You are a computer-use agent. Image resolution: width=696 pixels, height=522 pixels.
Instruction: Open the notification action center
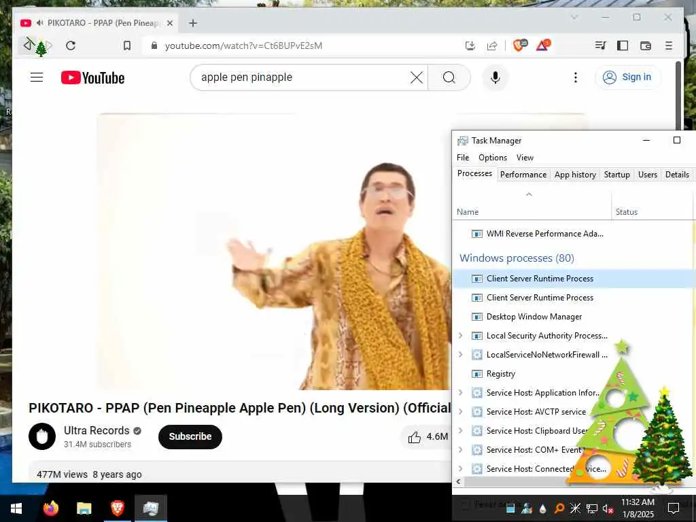point(674,508)
